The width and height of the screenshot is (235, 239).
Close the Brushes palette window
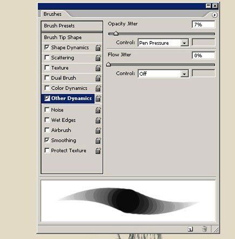(x=215, y=6)
